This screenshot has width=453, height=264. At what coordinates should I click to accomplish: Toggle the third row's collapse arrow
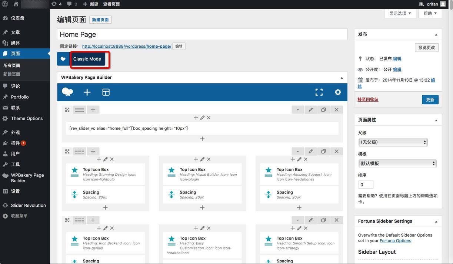coord(298,220)
